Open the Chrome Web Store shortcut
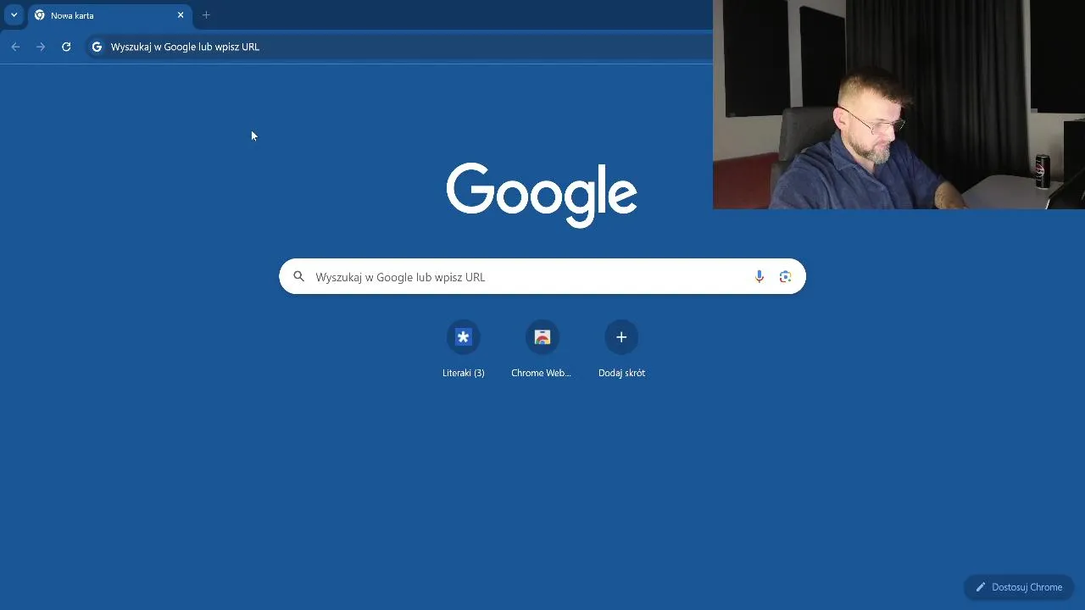Screen dimensions: 1085x610 (542, 337)
